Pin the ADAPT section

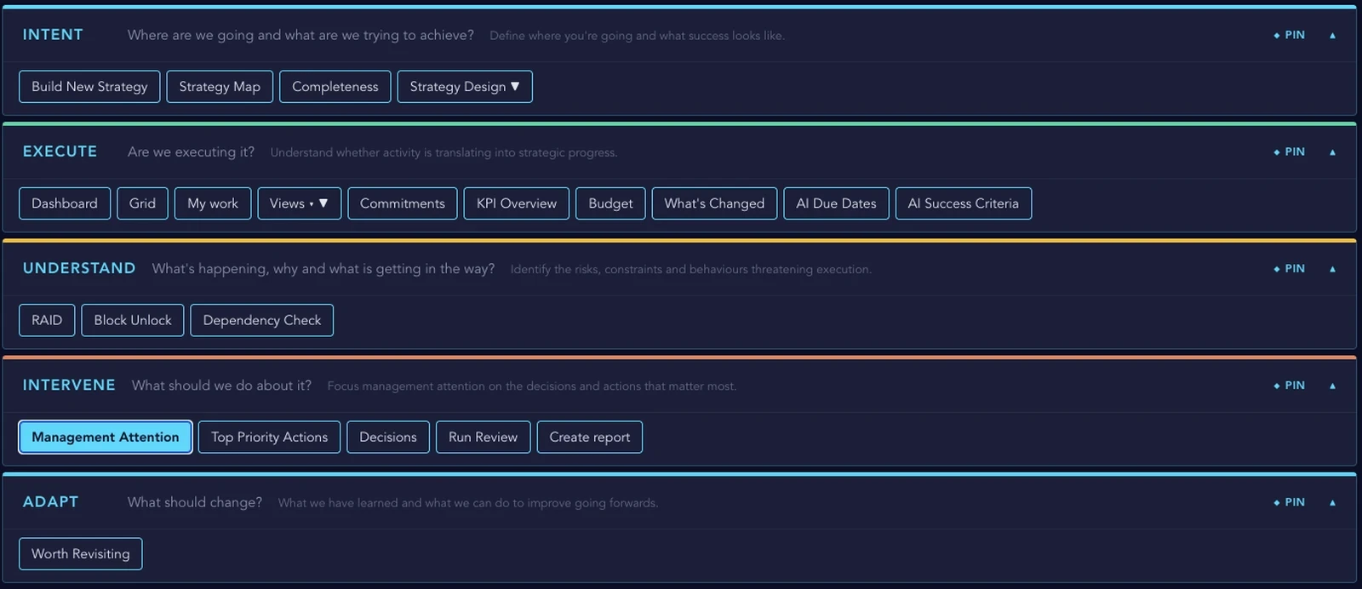click(1290, 502)
